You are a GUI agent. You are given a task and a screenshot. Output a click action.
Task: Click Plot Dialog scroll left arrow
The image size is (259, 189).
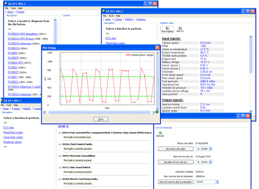tap(44, 112)
